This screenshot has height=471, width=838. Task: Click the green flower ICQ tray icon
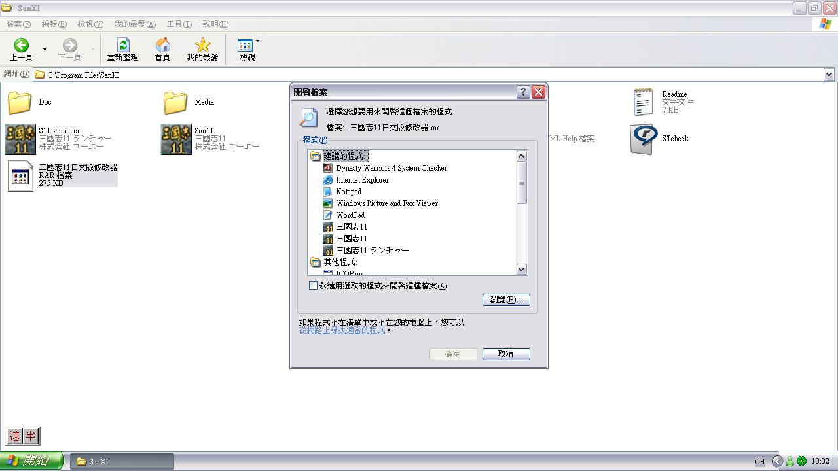801,461
